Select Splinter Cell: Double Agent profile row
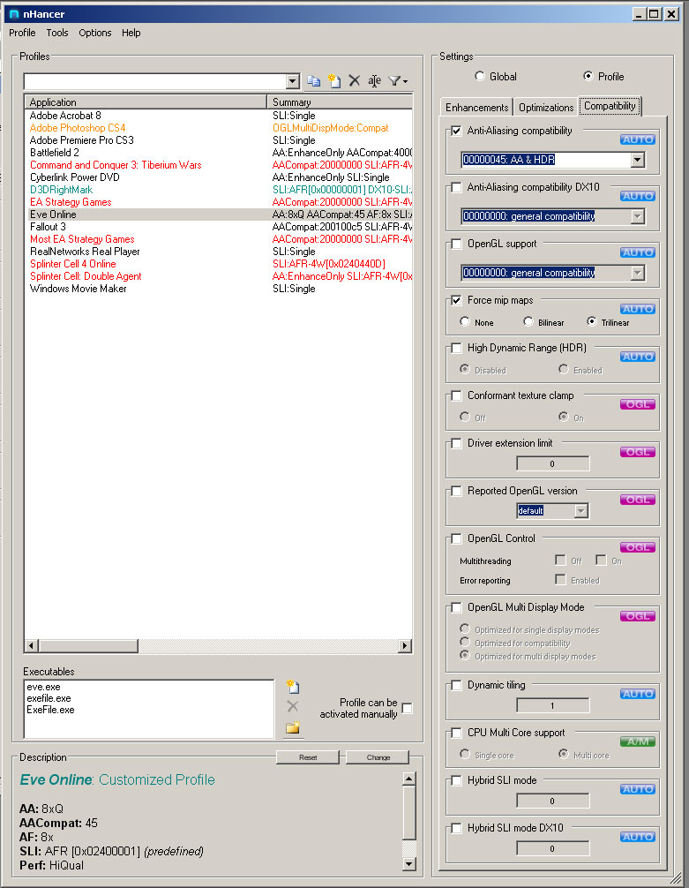The width and height of the screenshot is (689, 888). point(219,275)
